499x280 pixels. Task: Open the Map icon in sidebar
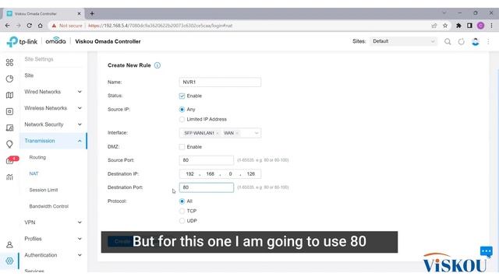9,95
